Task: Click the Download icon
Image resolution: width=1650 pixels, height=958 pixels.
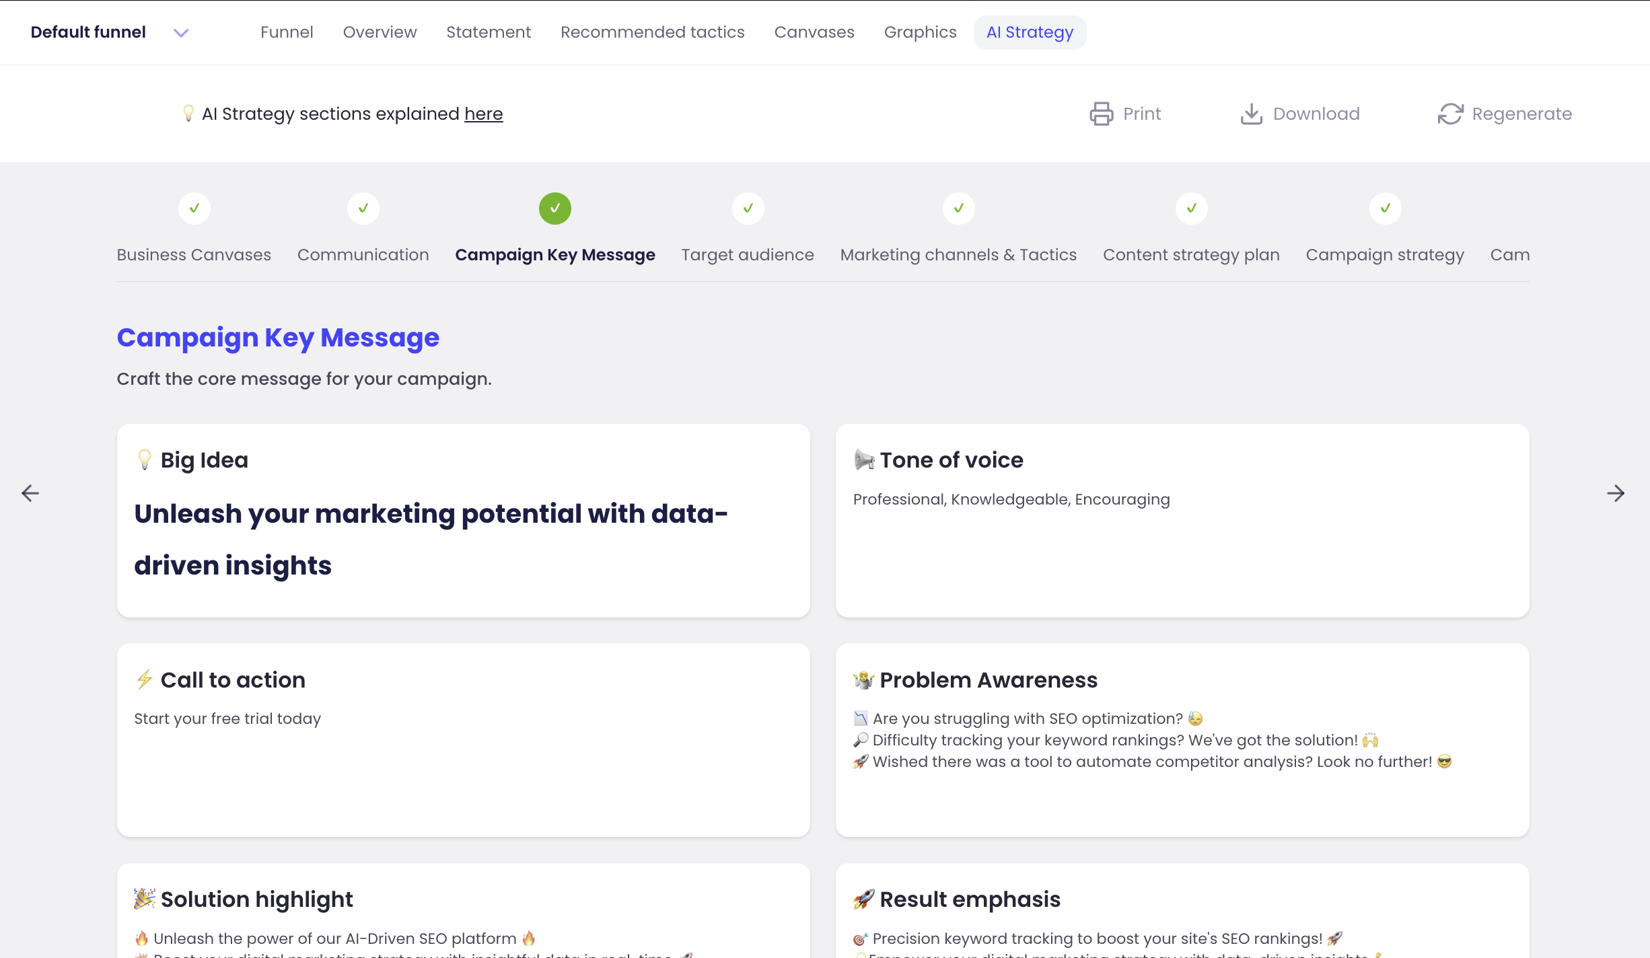Action: point(1251,114)
